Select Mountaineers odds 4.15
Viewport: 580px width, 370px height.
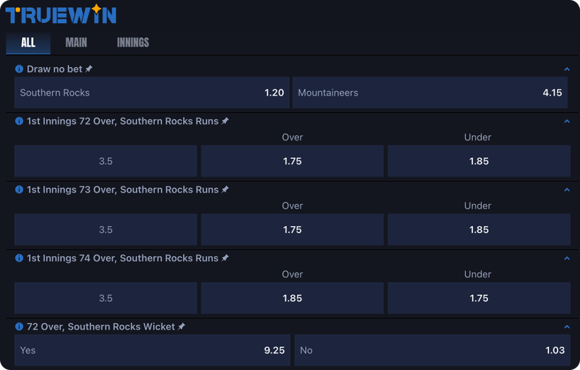(x=430, y=93)
